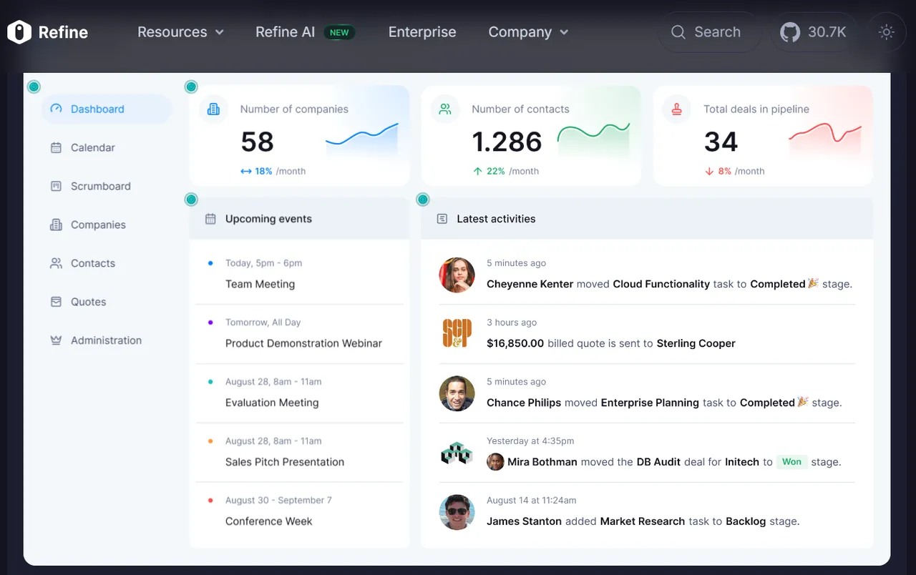Click the teal hotspot beside Upcoming events
This screenshot has width=916, height=575.
[191, 200]
